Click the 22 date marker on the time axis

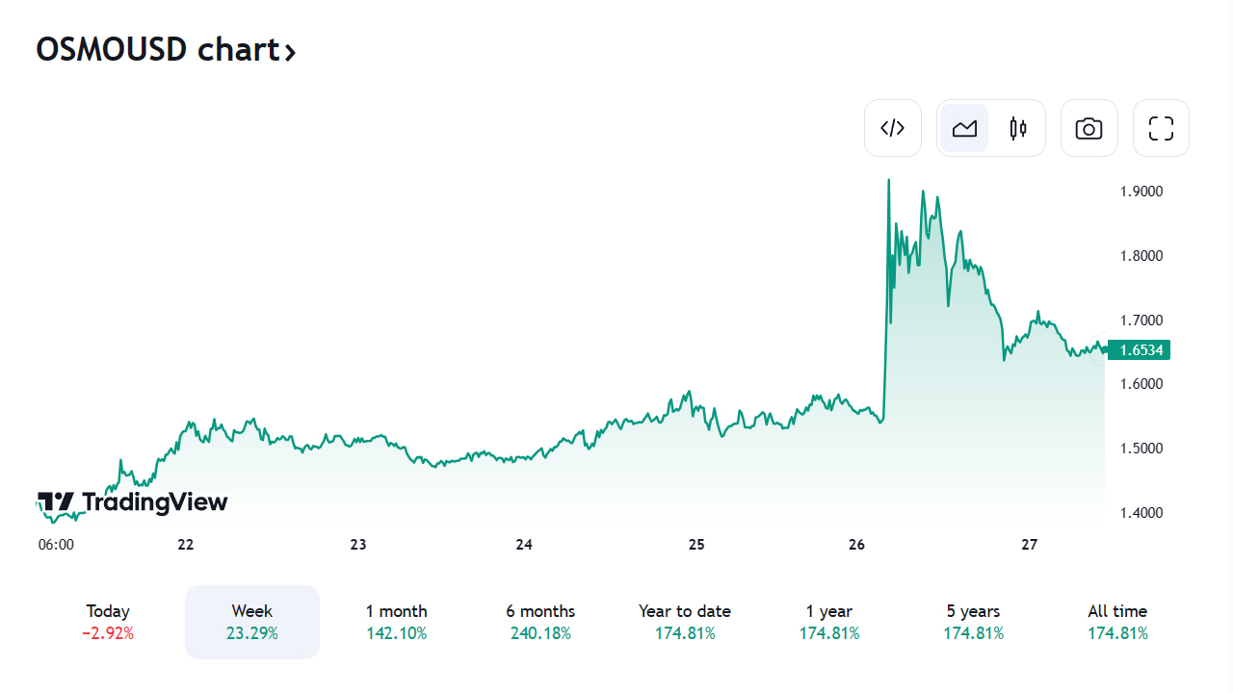(186, 545)
